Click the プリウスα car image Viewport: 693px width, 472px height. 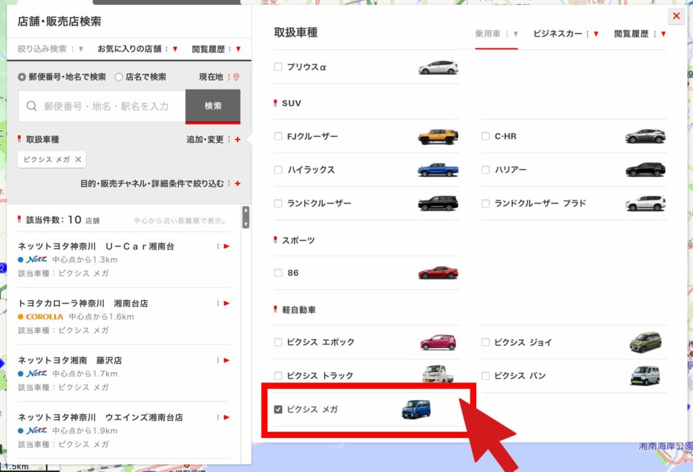[x=438, y=67]
